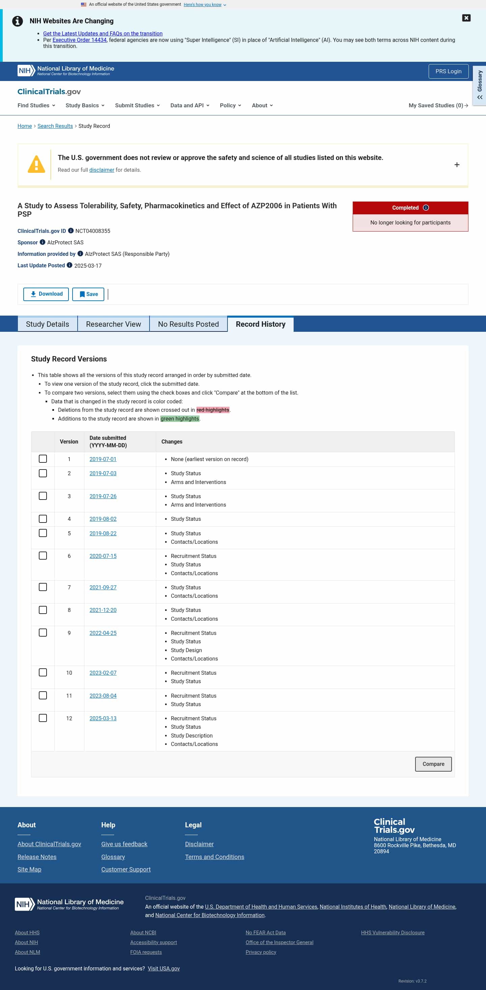Select the Record History tab
The width and height of the screenshot is (486, 990).
coord(261,324)
